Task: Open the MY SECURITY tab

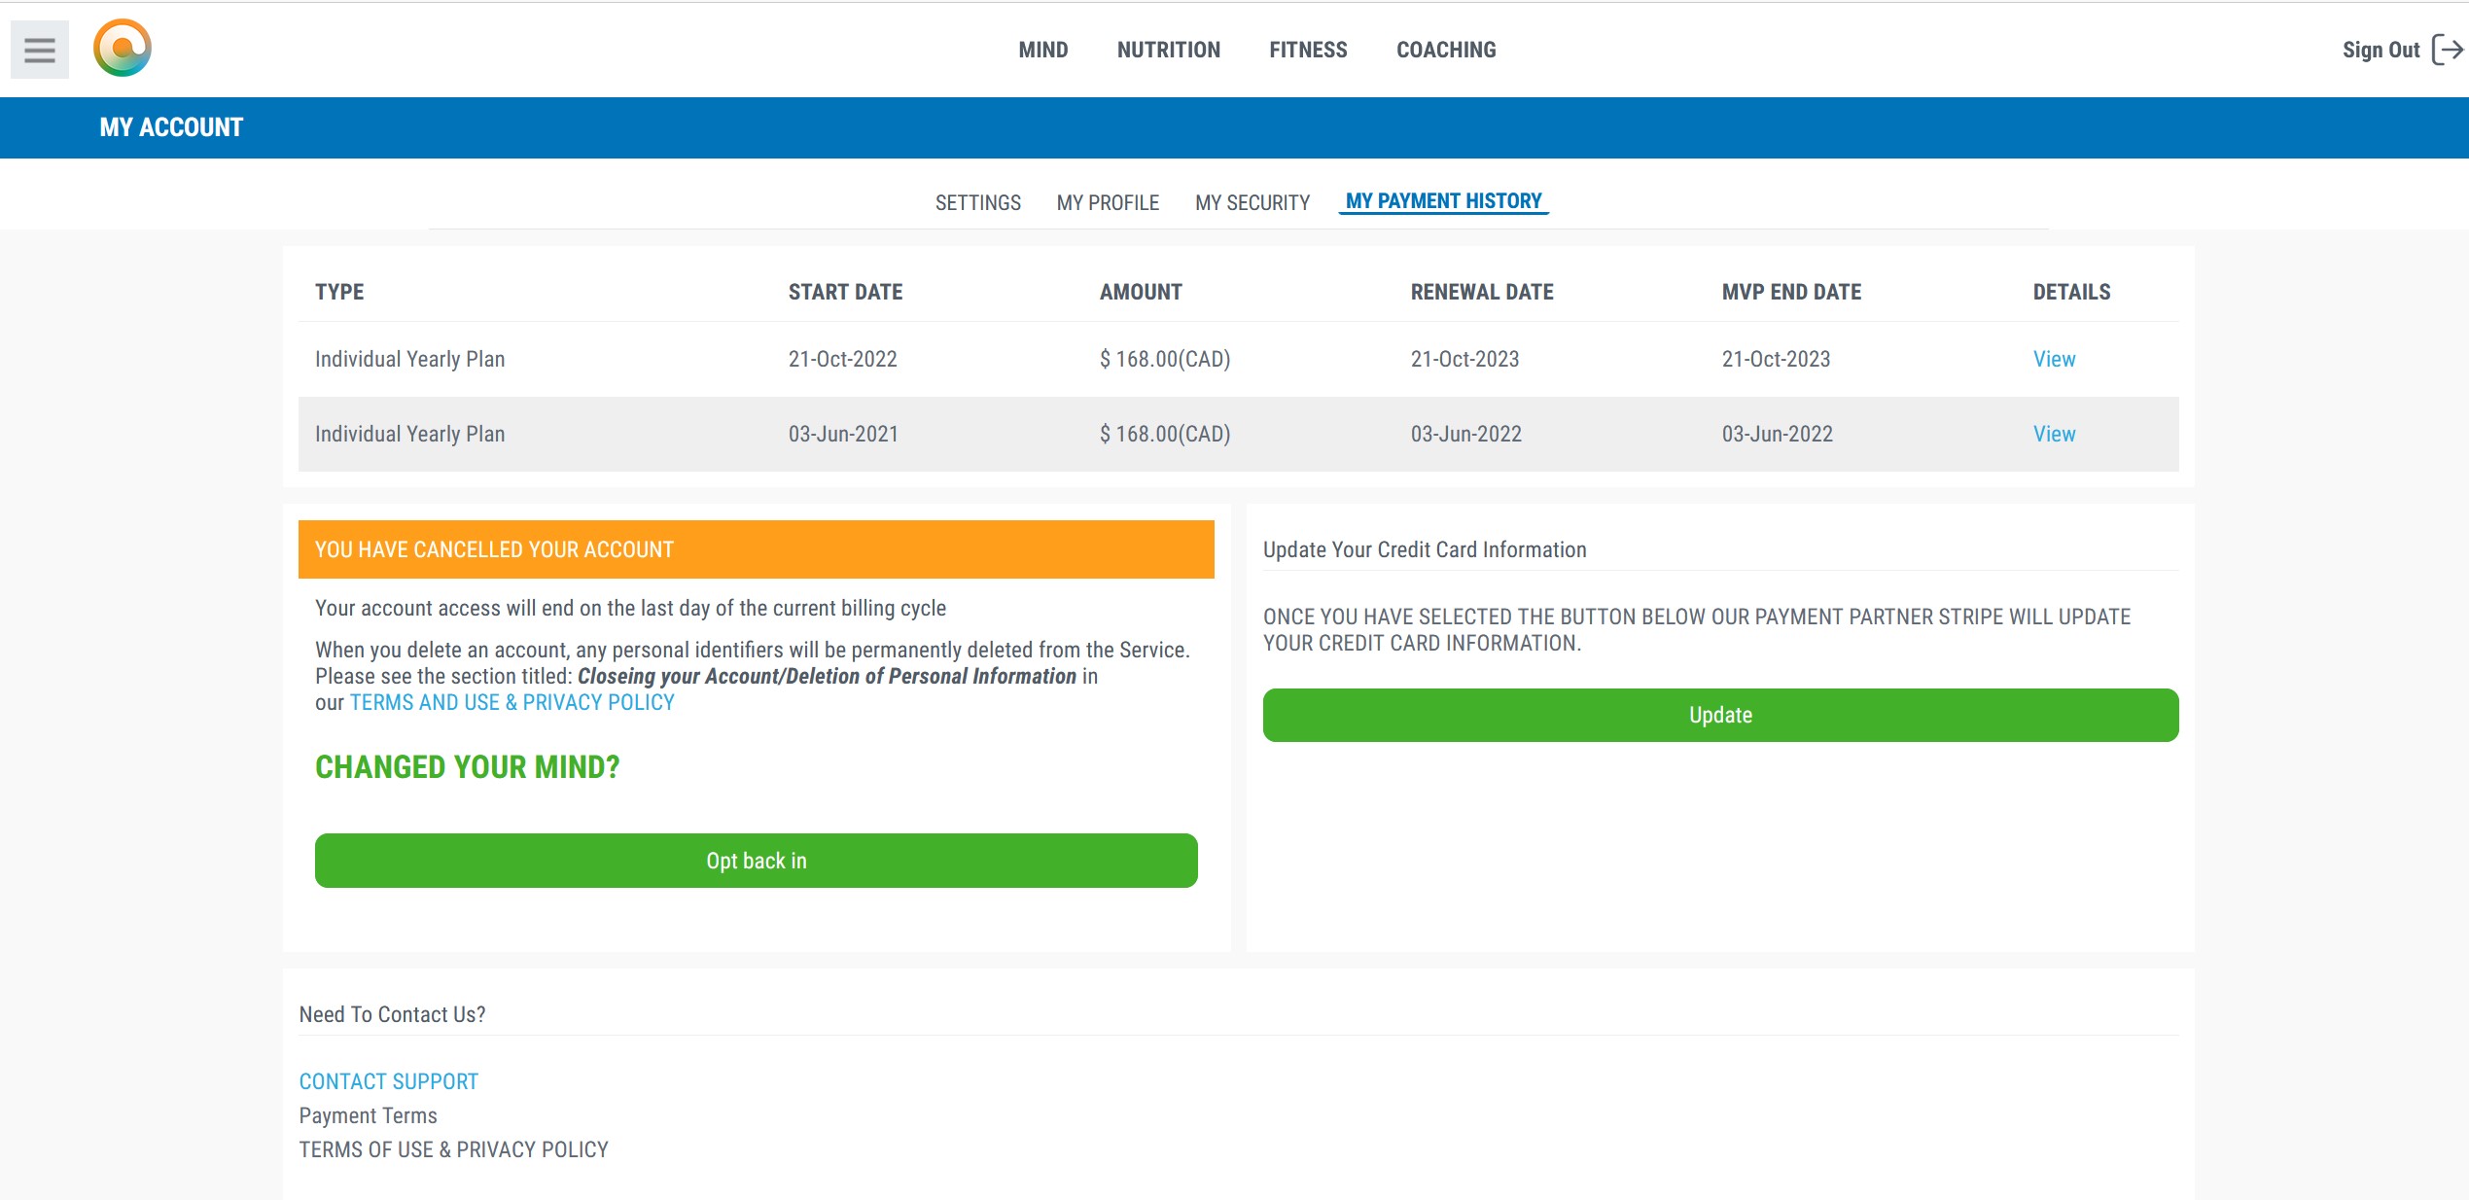Action: click(1252, 202)
